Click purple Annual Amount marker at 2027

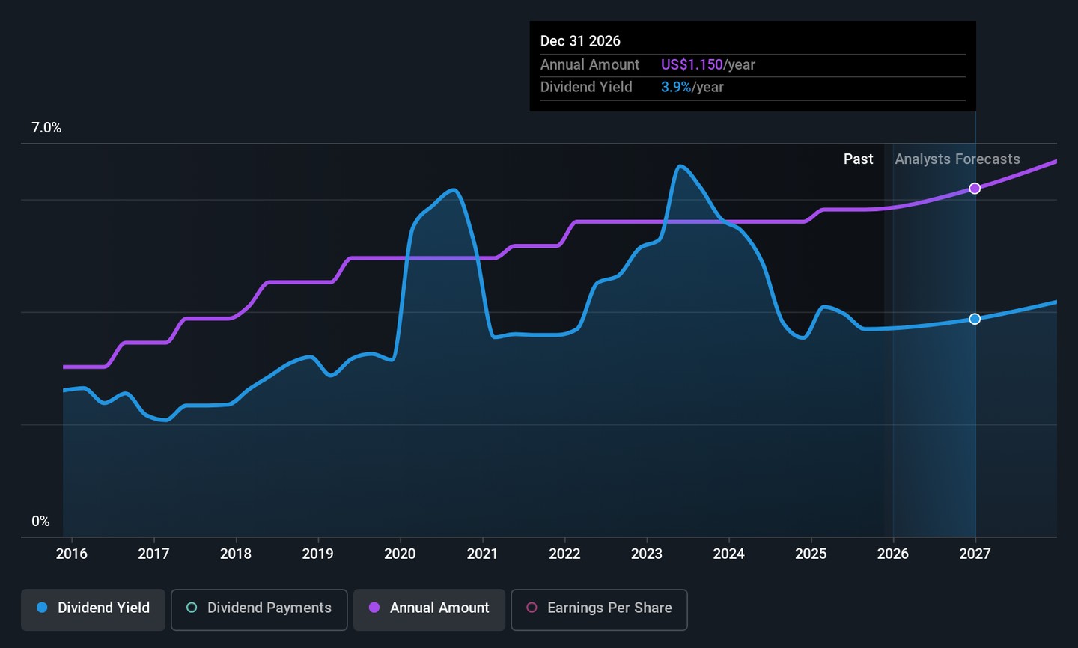975,189
